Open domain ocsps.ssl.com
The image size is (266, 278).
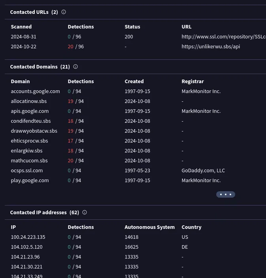[x=27, y=171]
